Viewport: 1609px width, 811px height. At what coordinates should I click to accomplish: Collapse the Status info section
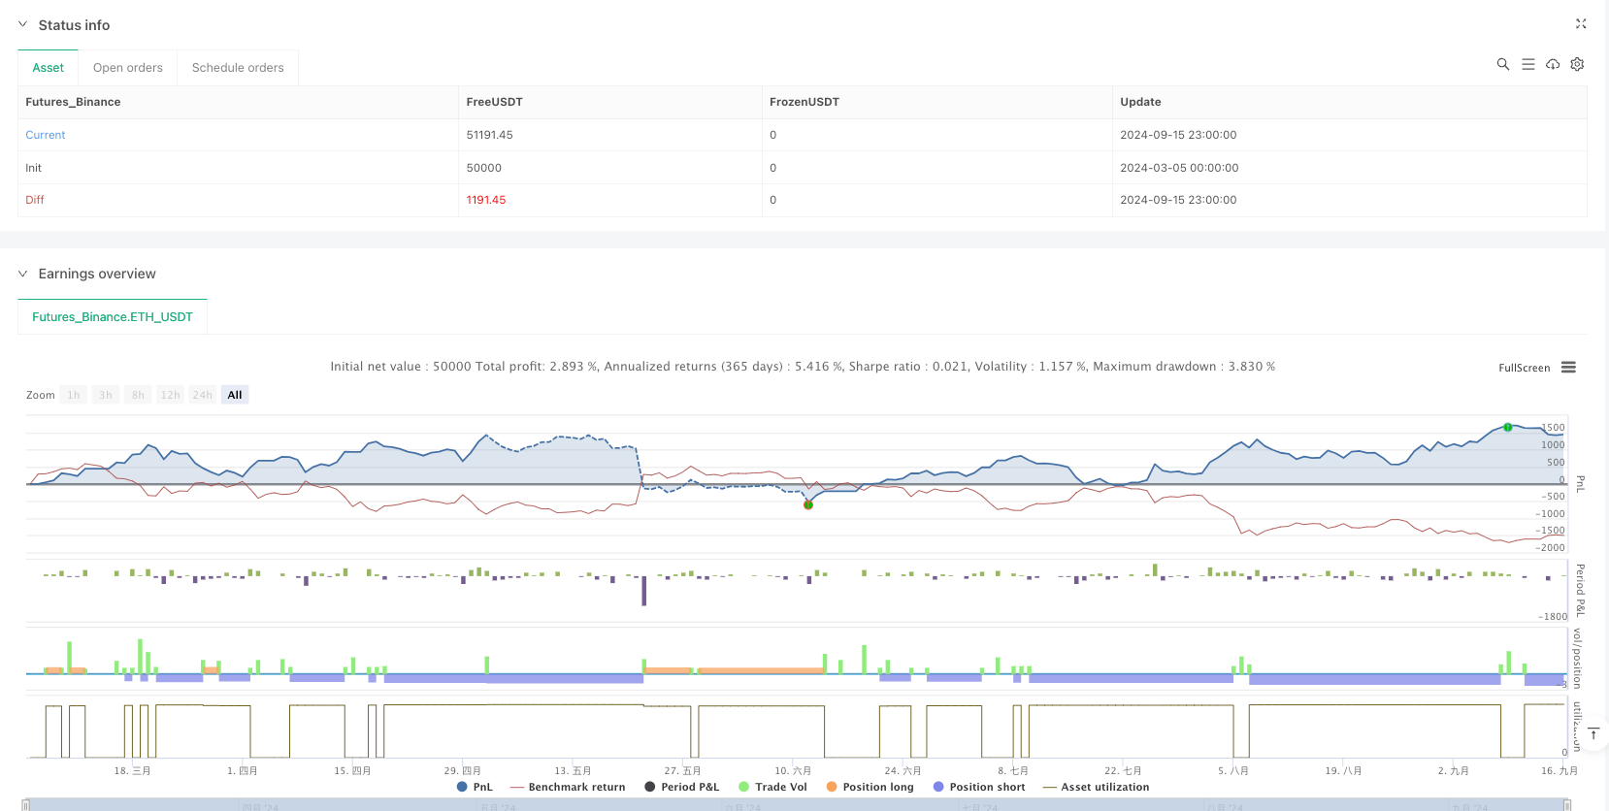tap(22, 25)
